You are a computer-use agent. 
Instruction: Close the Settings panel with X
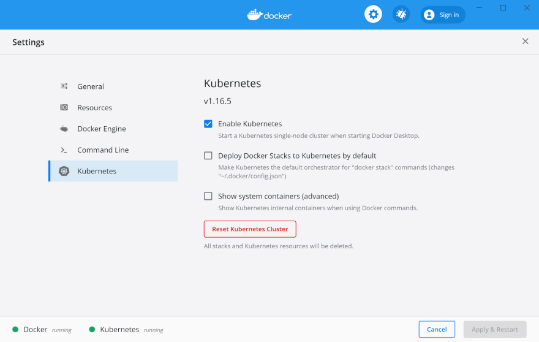click(x=526, y=41)
